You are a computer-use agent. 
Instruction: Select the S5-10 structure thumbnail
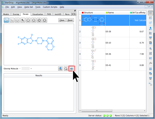93,43
